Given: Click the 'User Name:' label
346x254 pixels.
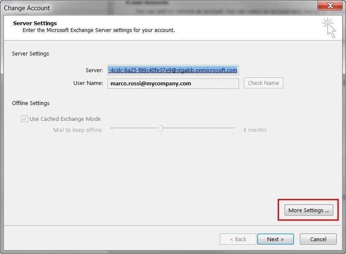Looking at the screenshot, I should click(88, 83).
